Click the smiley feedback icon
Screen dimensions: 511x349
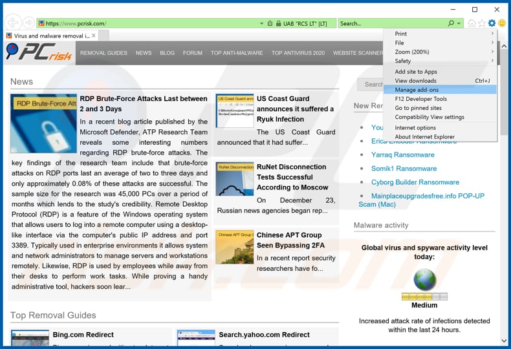[502, 23]
